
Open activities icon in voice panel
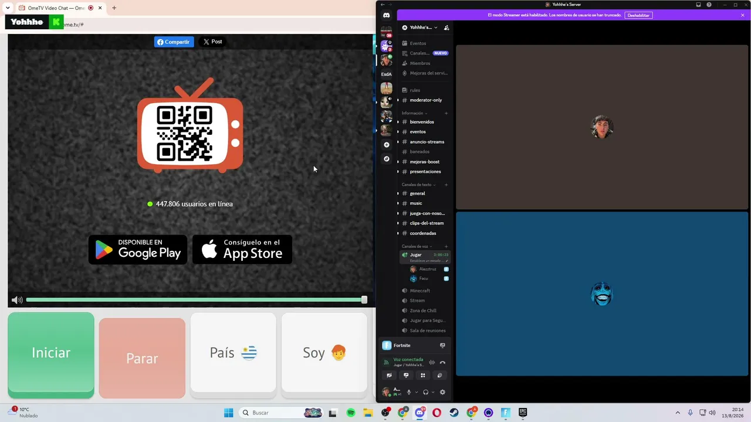click(x=422, y=375)
